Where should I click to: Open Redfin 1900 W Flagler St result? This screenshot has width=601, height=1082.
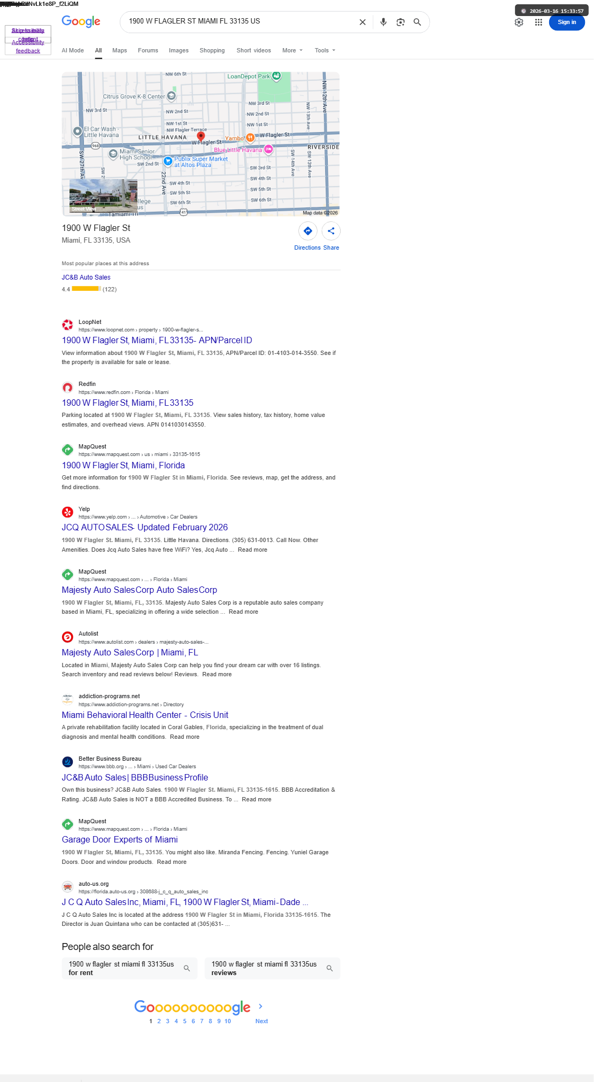coord(127,403)
